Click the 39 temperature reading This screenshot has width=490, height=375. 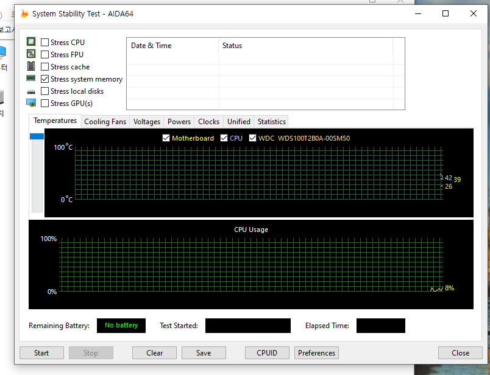point(457,180)
